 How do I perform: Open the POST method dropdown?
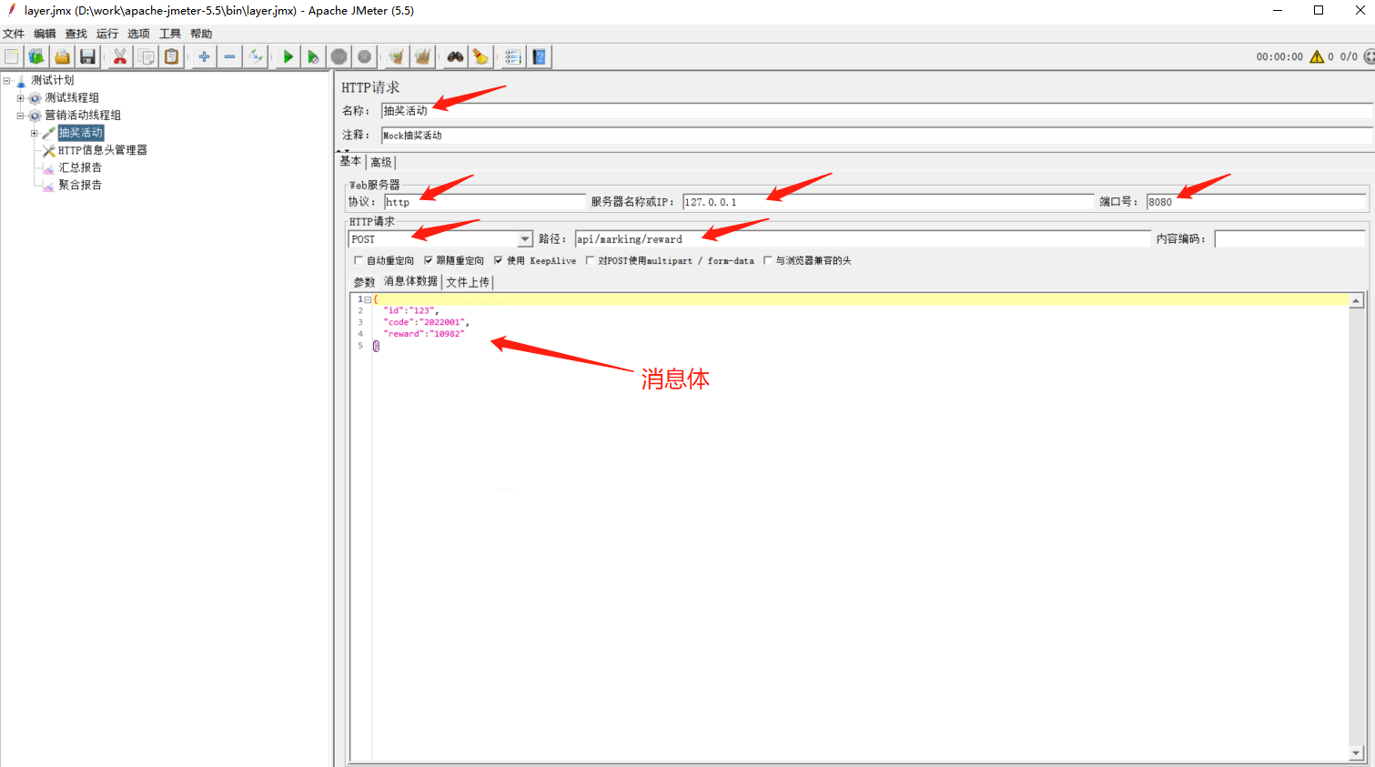(525, 239)
